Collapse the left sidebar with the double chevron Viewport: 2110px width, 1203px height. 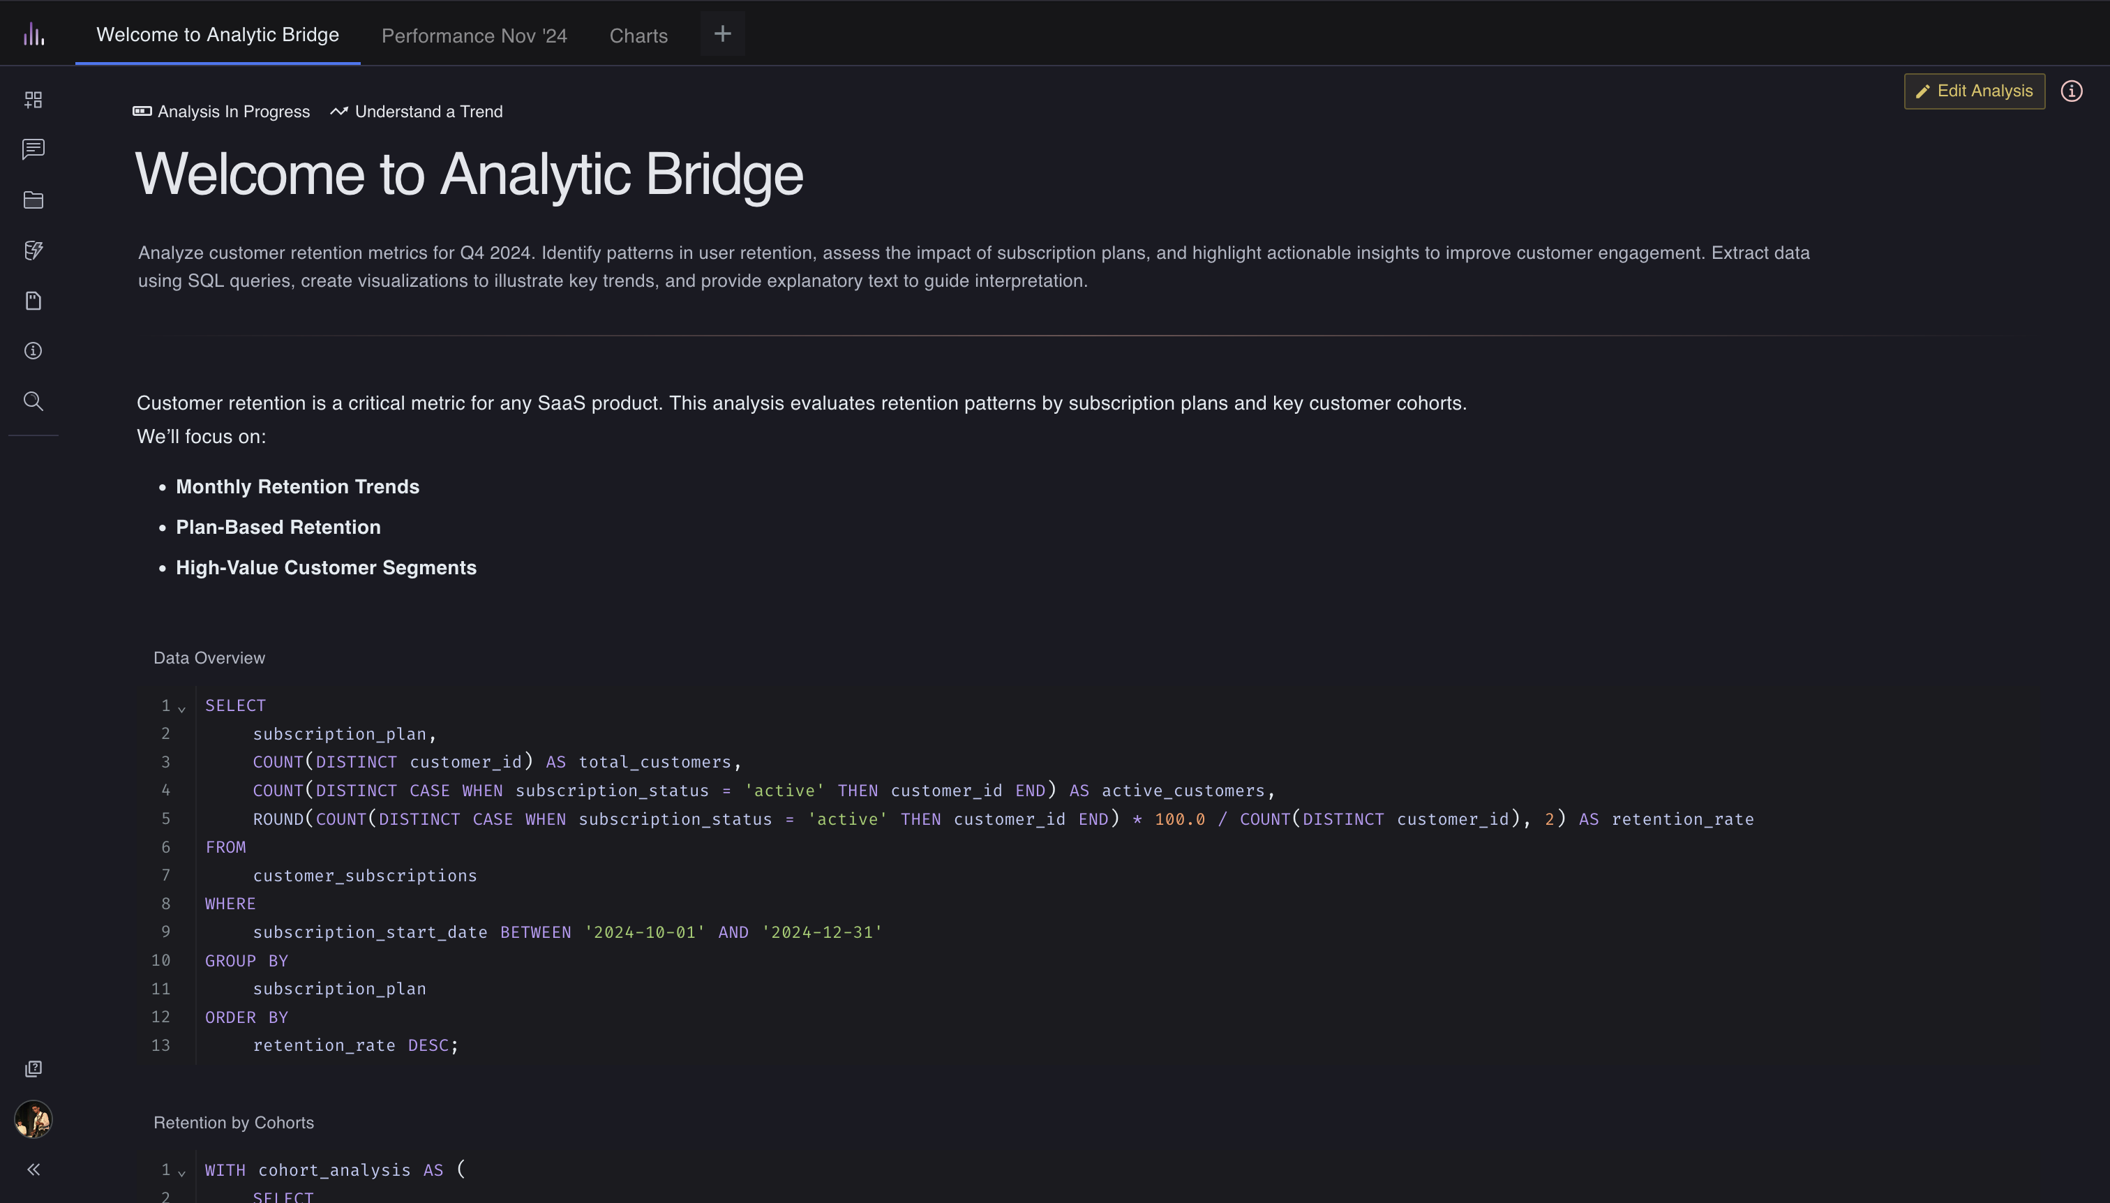pyautogui.click(x=33, y=1168)
